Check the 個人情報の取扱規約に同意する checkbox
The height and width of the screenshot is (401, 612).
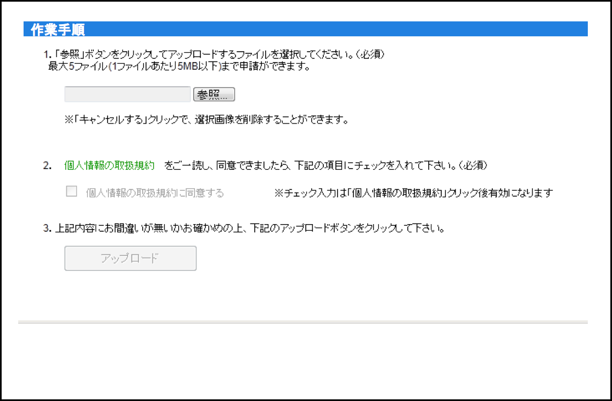point(71,191)
